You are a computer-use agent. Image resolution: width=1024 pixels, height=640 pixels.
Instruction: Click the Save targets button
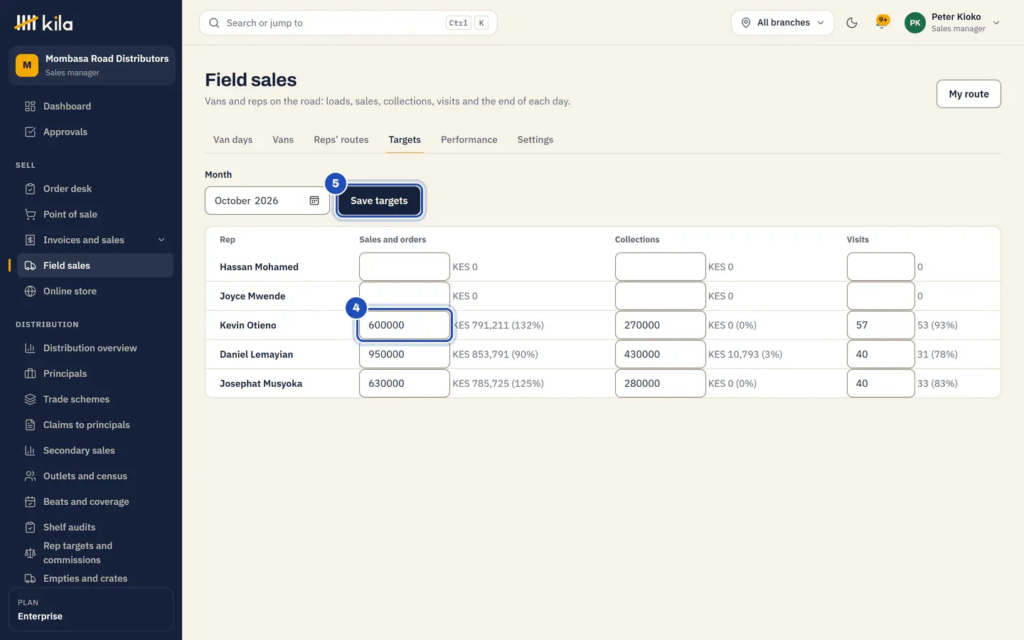click(x=379, y=201)
